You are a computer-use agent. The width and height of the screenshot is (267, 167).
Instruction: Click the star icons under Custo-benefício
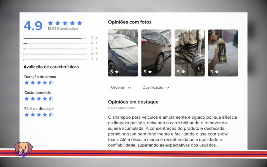(x=39, y=99)
